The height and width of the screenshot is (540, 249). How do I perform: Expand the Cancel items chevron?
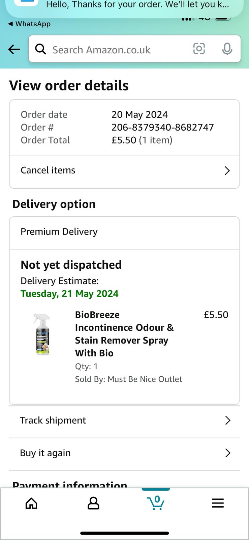[x=227, y=171]
